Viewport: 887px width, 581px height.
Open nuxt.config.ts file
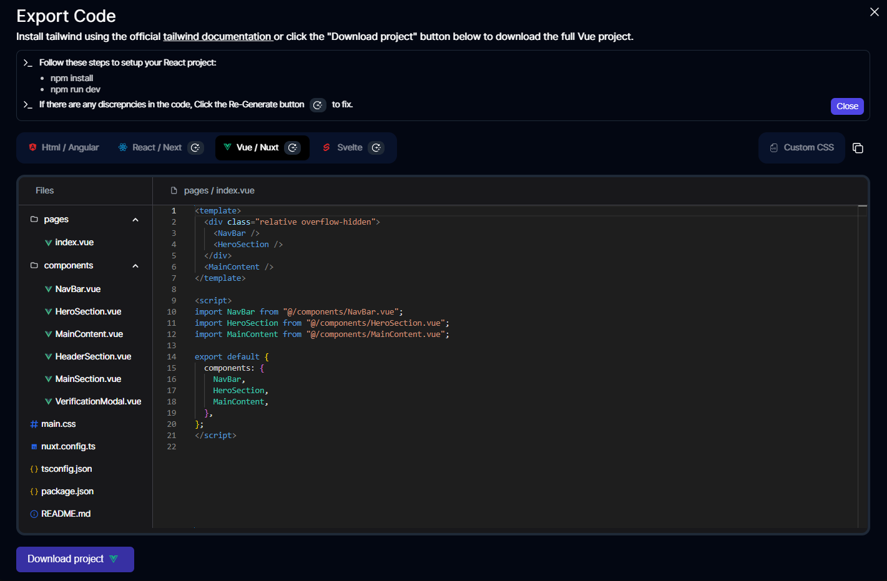pyautogui.click(x=68, y=446)
